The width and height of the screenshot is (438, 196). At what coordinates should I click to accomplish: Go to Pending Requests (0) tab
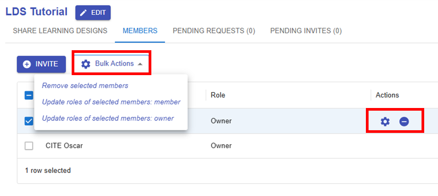214,31
